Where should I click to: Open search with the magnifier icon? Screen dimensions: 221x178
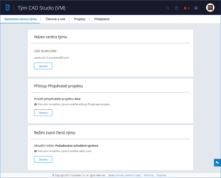click(x=168, y=8)
